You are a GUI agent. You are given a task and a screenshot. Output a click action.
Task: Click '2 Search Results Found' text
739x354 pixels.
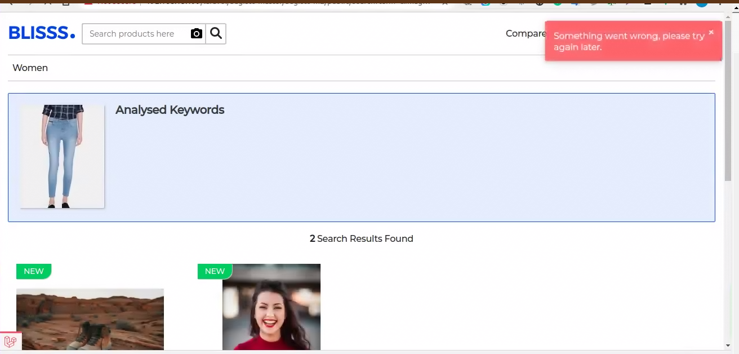(x=362, y=238)
